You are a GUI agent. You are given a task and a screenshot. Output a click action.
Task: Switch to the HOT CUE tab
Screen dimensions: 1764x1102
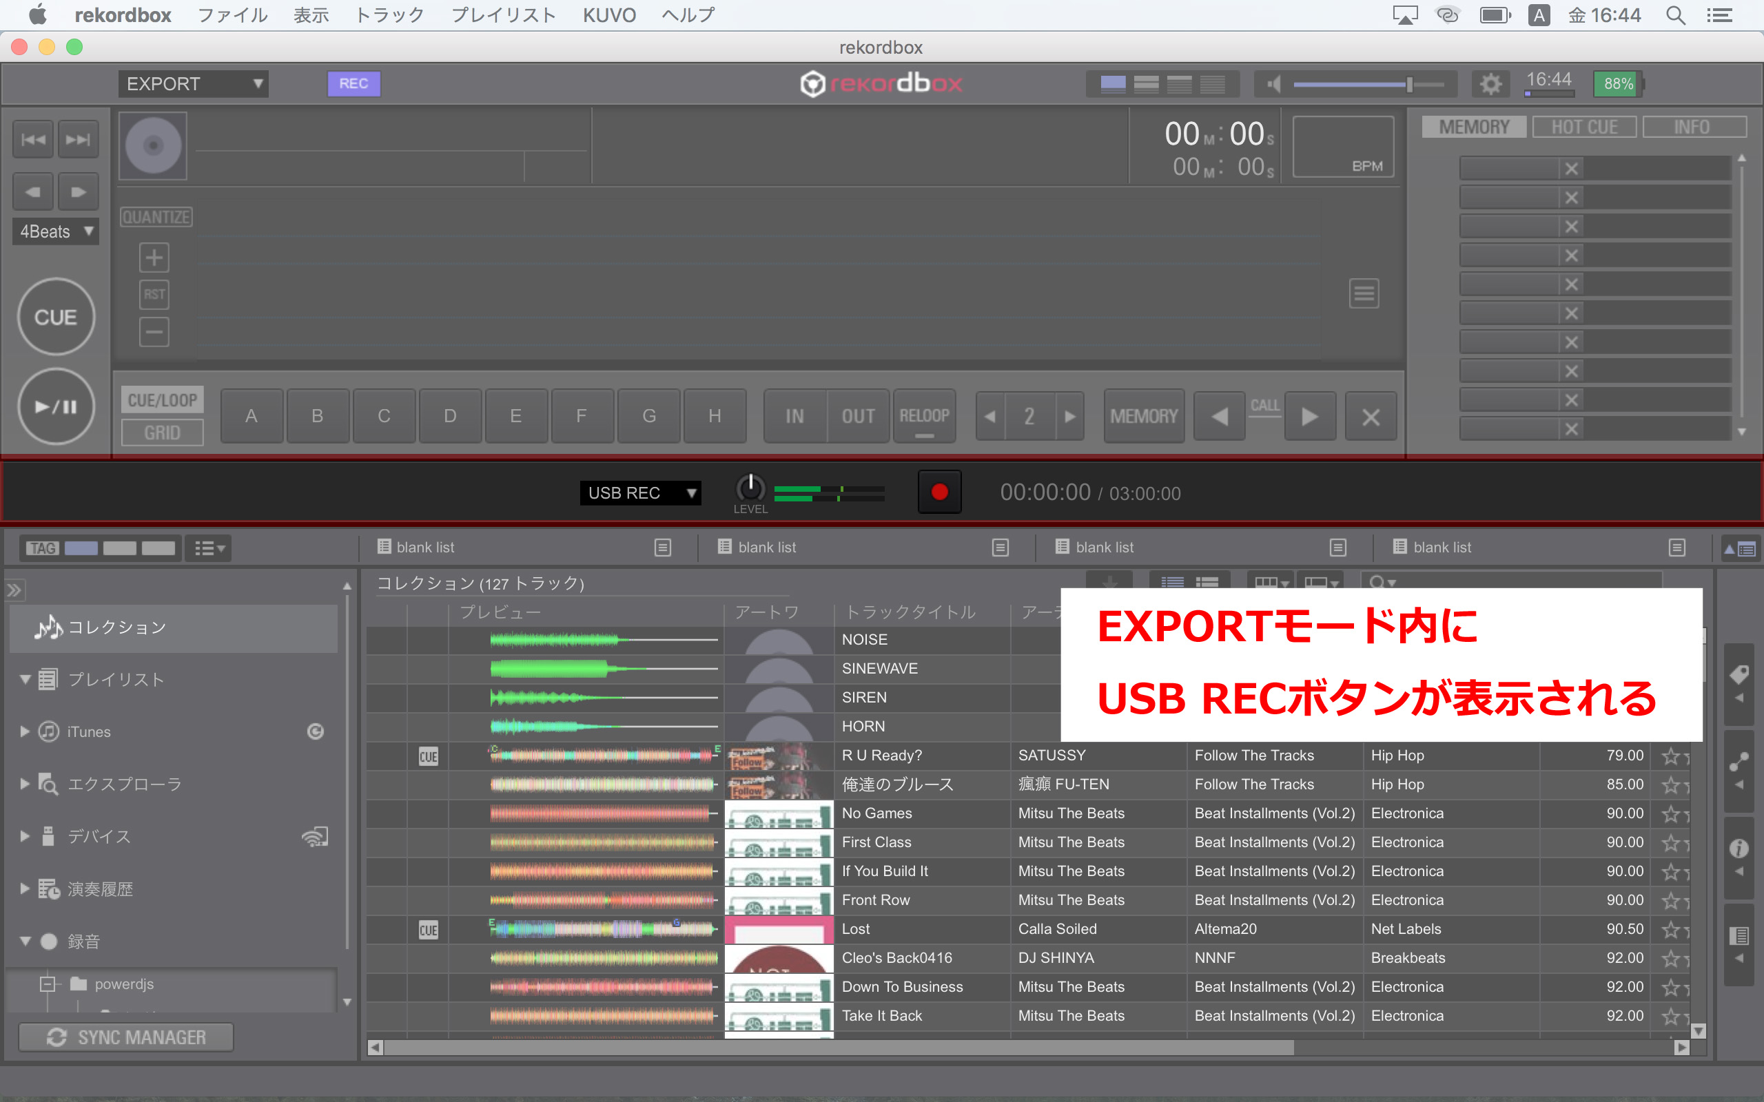click(x=1584, y=127)
